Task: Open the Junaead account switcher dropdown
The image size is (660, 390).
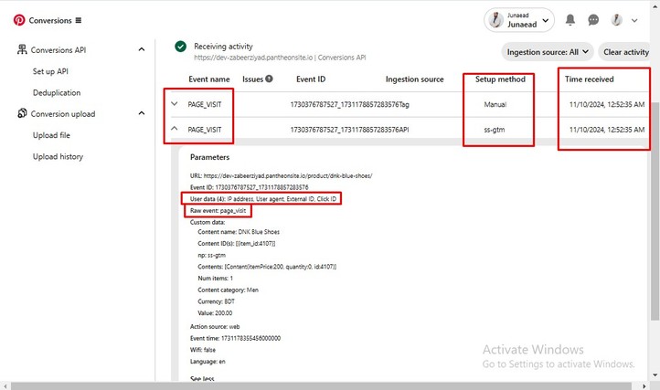Action: coord(519,20)
